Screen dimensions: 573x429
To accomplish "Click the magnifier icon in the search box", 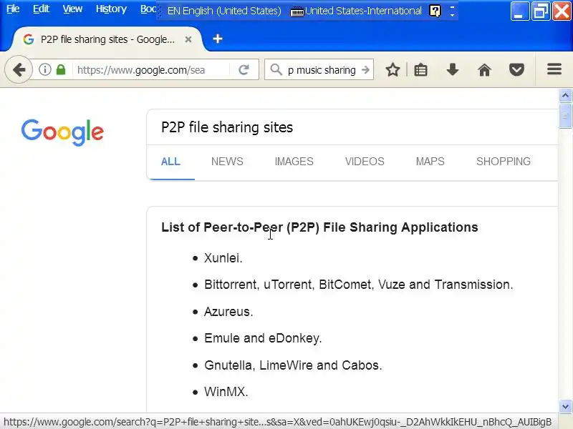I will 276,69.
